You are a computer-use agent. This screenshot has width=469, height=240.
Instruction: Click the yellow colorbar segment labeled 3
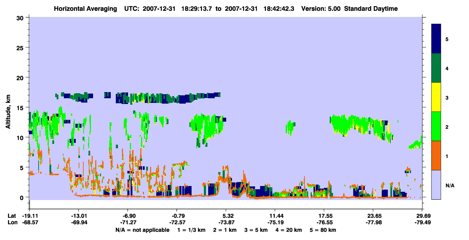pos(436,97)
